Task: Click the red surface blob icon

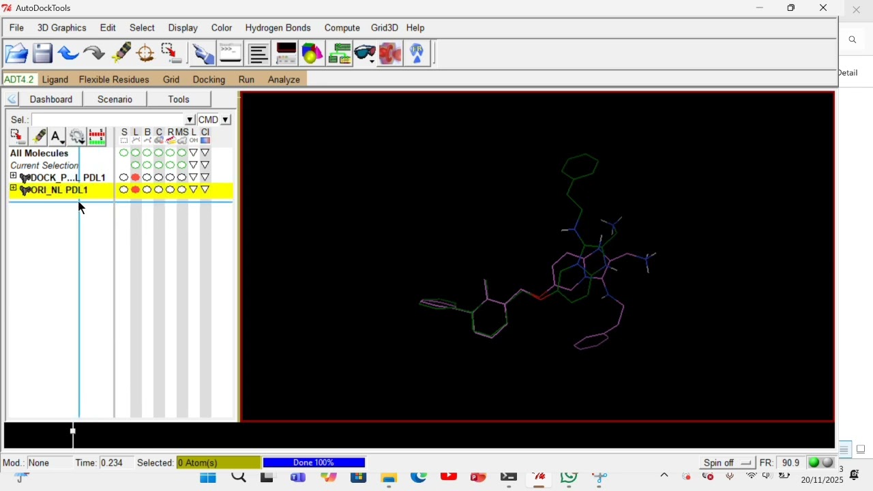Action: pyautogui.click(x=391, y=53)
